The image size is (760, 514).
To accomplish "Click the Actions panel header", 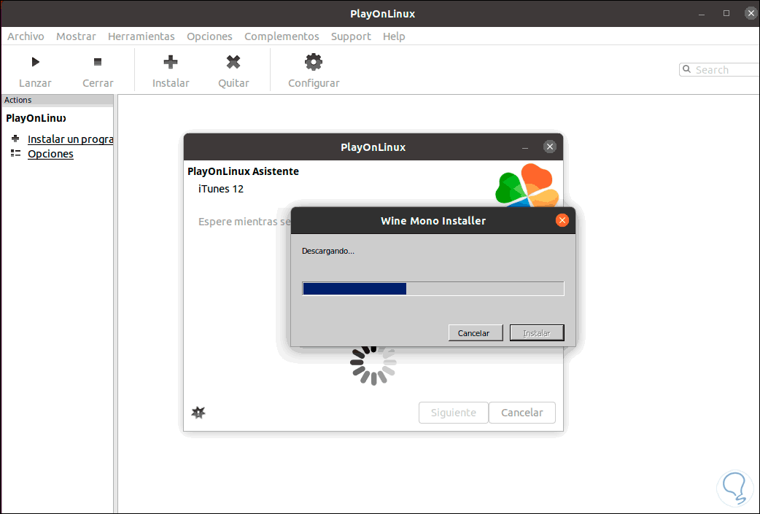I will (57, 100).
